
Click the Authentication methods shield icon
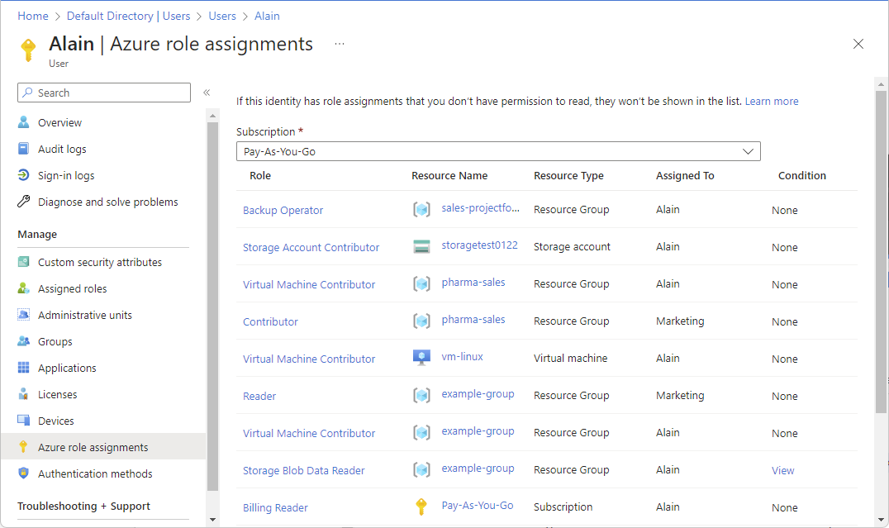(x=24, y=473)
